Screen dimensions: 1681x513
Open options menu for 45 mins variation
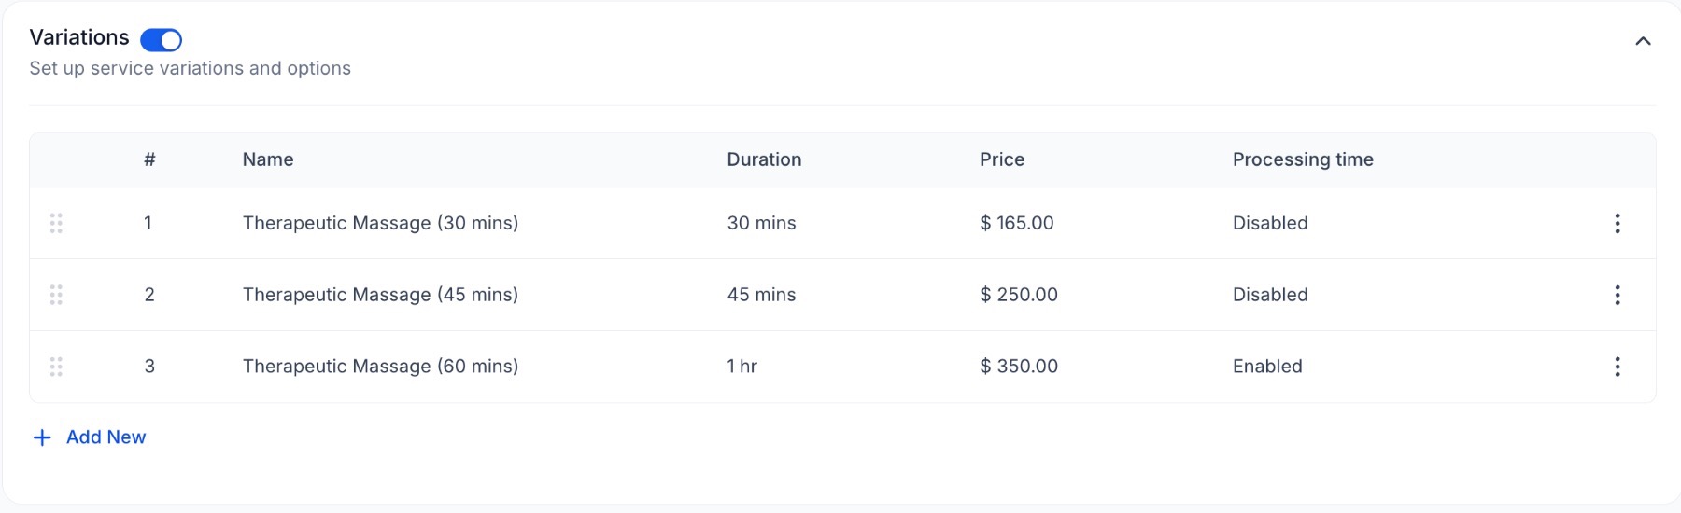tap(1617, 296)
